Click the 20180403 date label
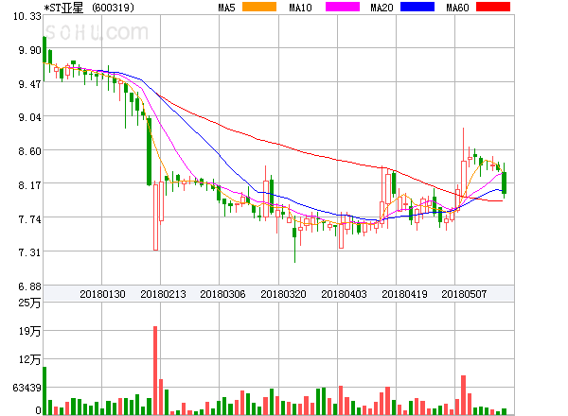 tap(344, 294)
